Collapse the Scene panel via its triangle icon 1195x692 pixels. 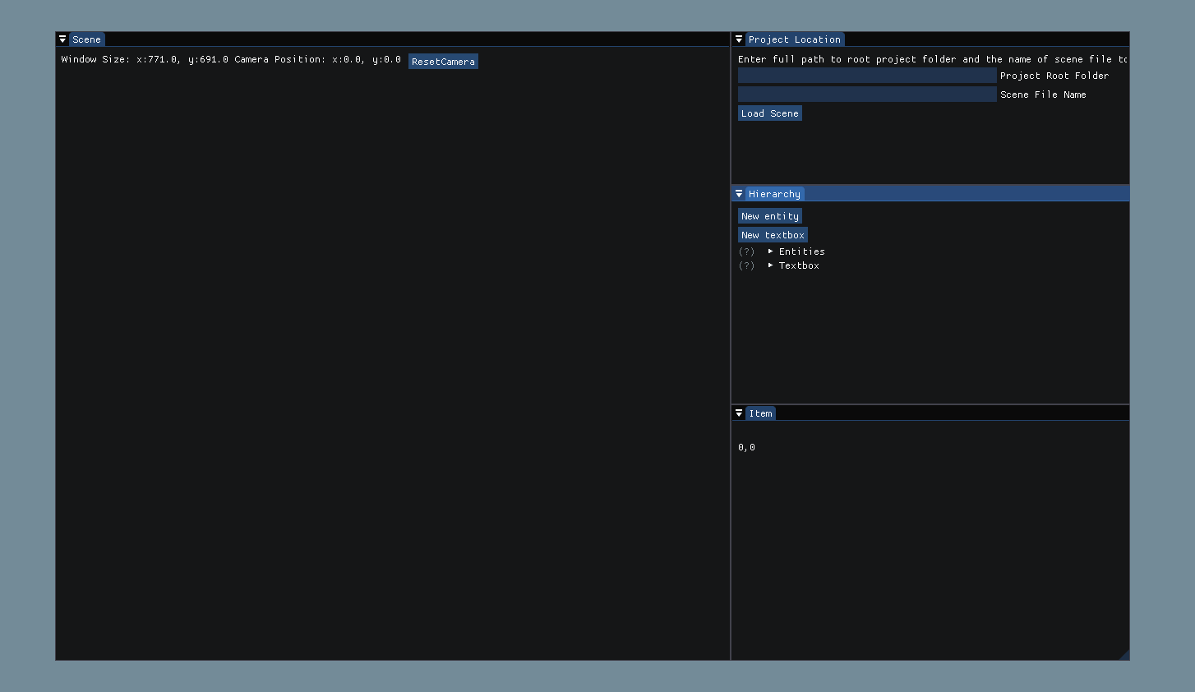(62, 39)
